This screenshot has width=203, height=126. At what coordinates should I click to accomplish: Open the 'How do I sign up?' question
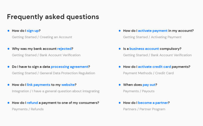click(x=26, y=31)
